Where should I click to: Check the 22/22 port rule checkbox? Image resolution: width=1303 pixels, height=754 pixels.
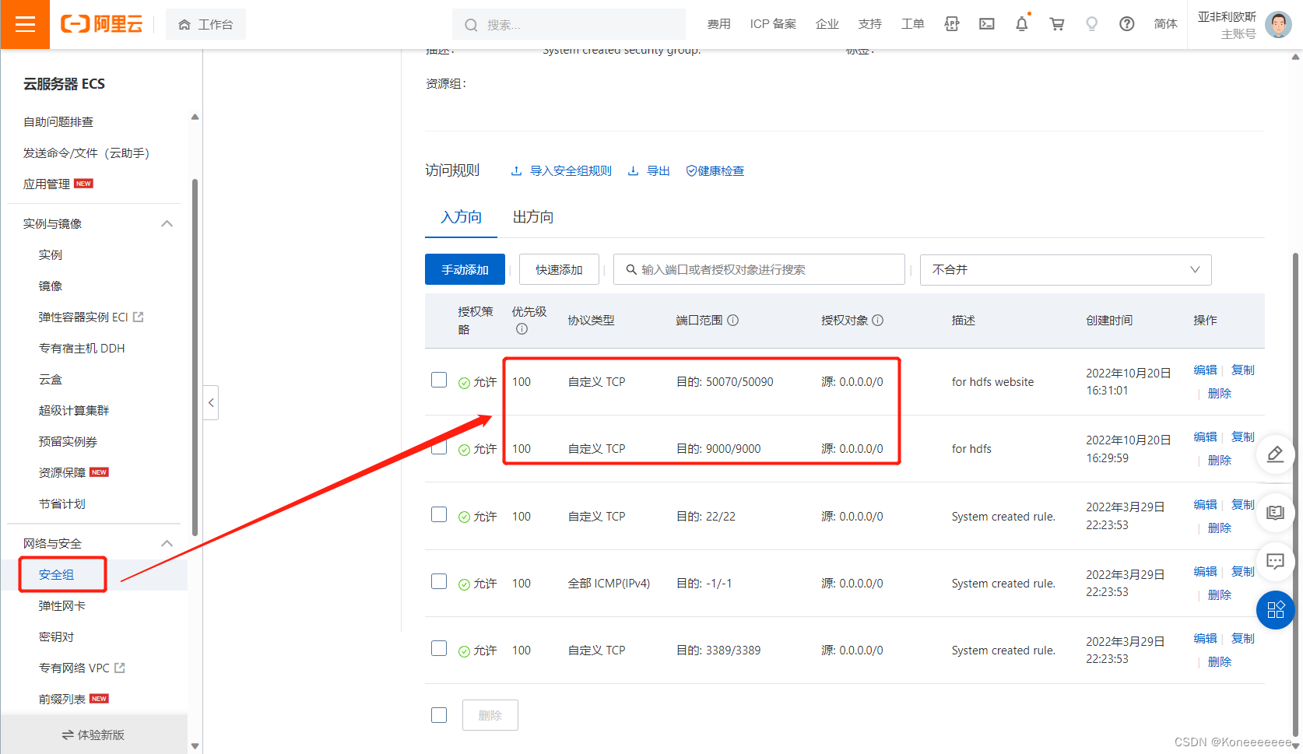pos(439,514)
